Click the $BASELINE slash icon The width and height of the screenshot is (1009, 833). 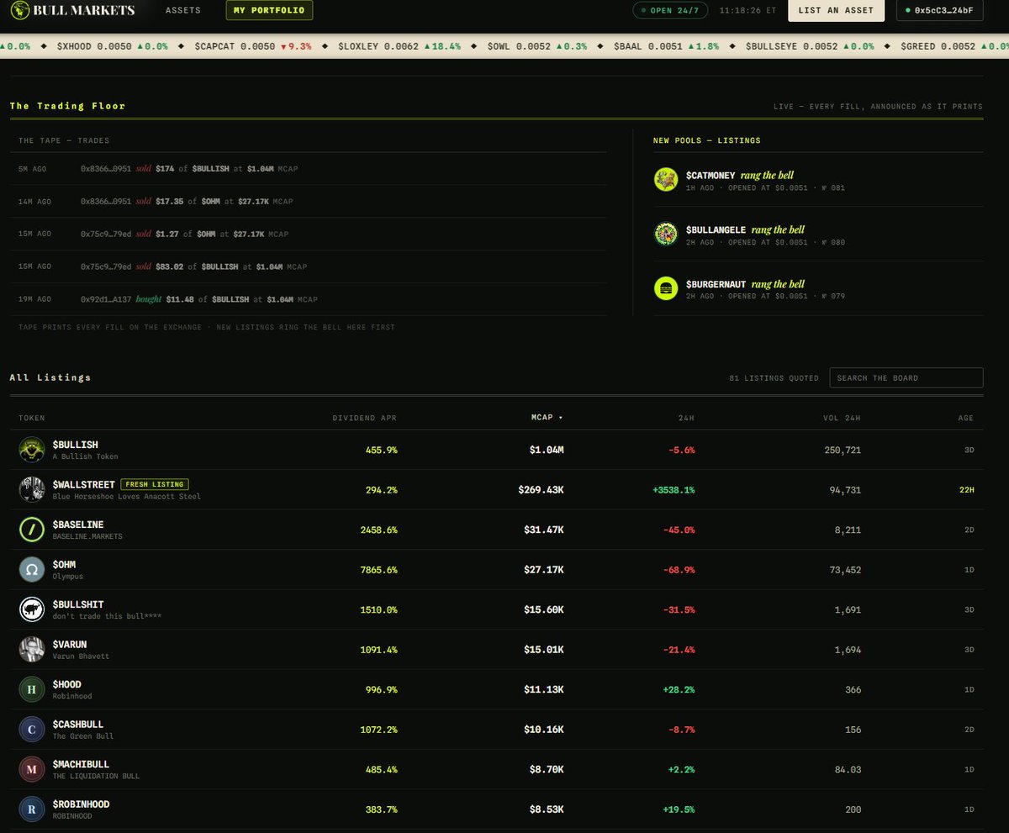click(x=31, y=530)
